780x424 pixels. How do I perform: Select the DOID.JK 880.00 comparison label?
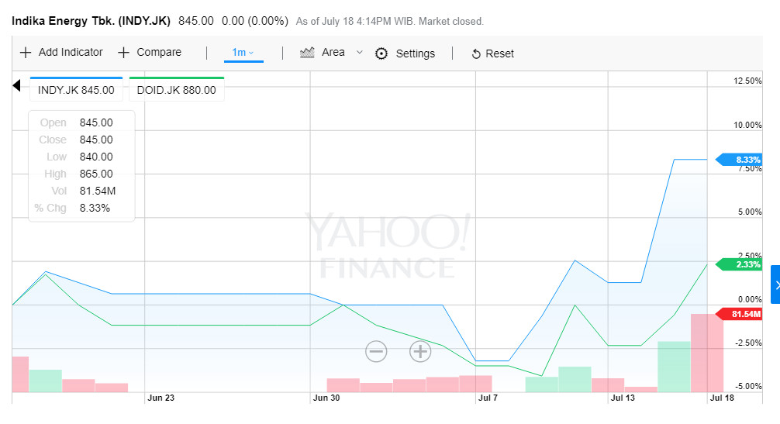[176, 90]
